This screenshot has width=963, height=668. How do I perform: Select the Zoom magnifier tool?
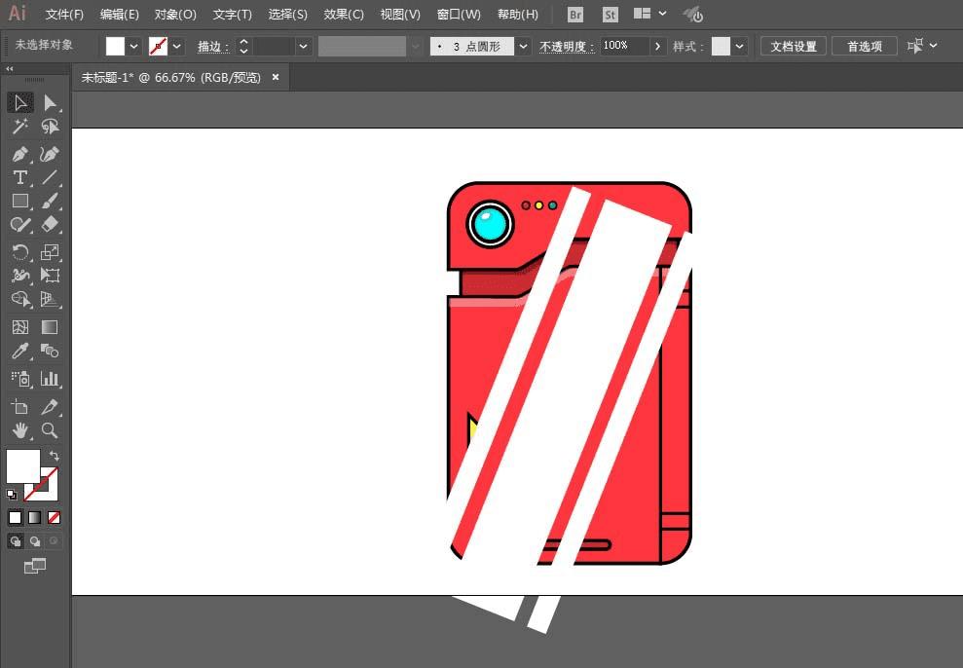(50, 430)
